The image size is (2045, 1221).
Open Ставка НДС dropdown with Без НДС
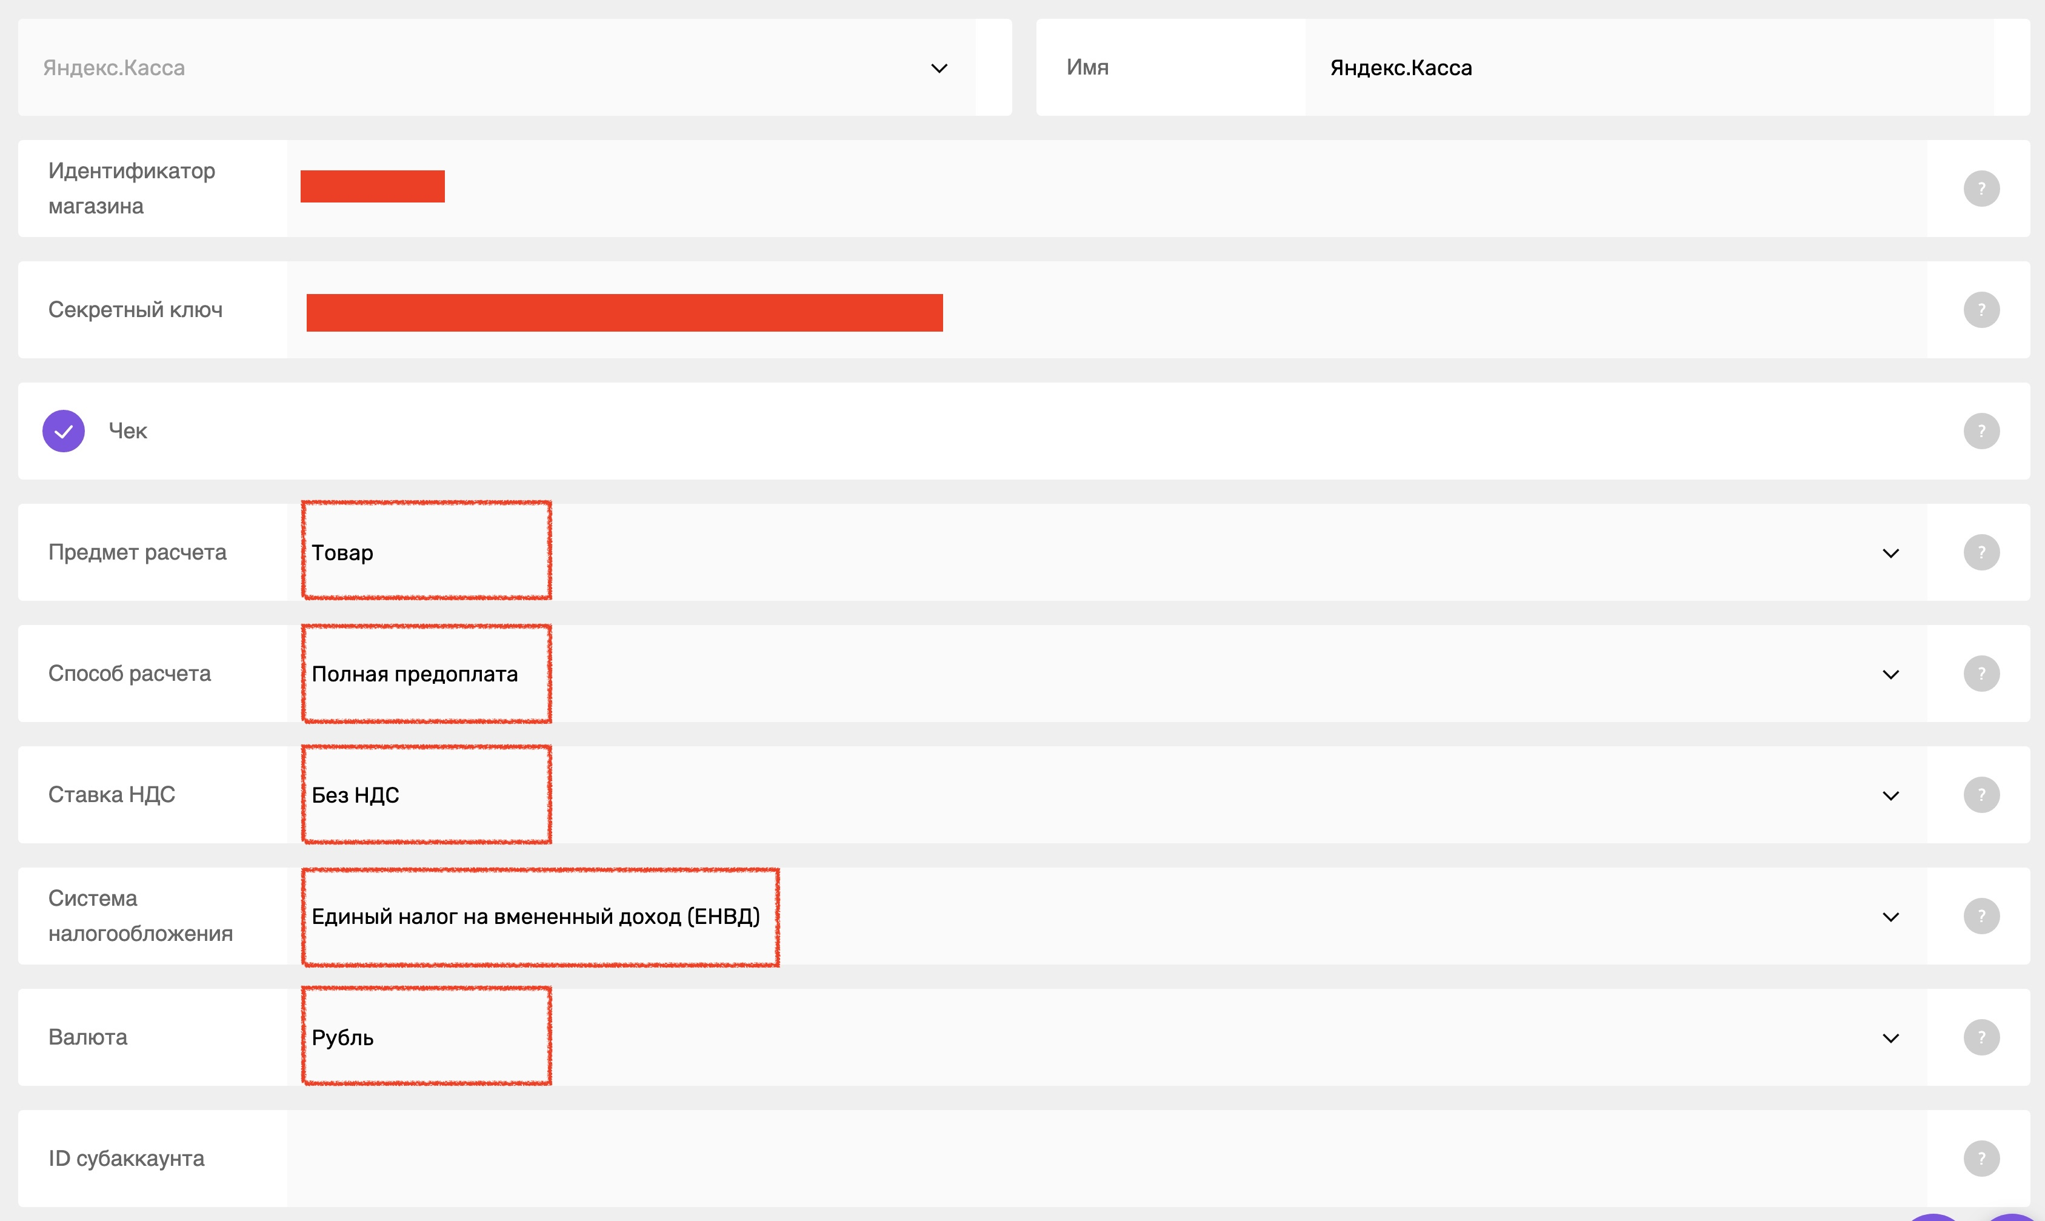pyautogui.click(x=1106, y=795)
